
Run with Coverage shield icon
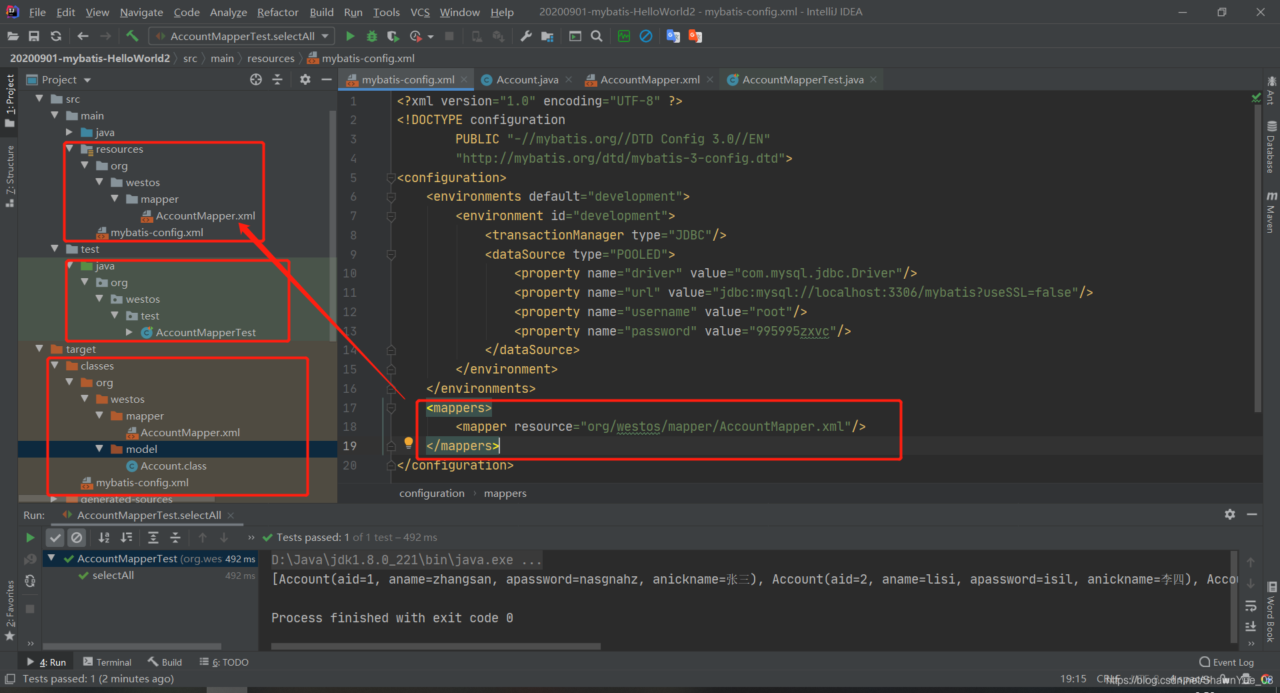tap(393, 36)
